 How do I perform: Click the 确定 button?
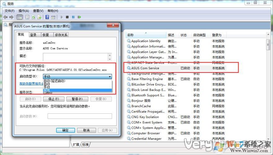coord(65,130)
